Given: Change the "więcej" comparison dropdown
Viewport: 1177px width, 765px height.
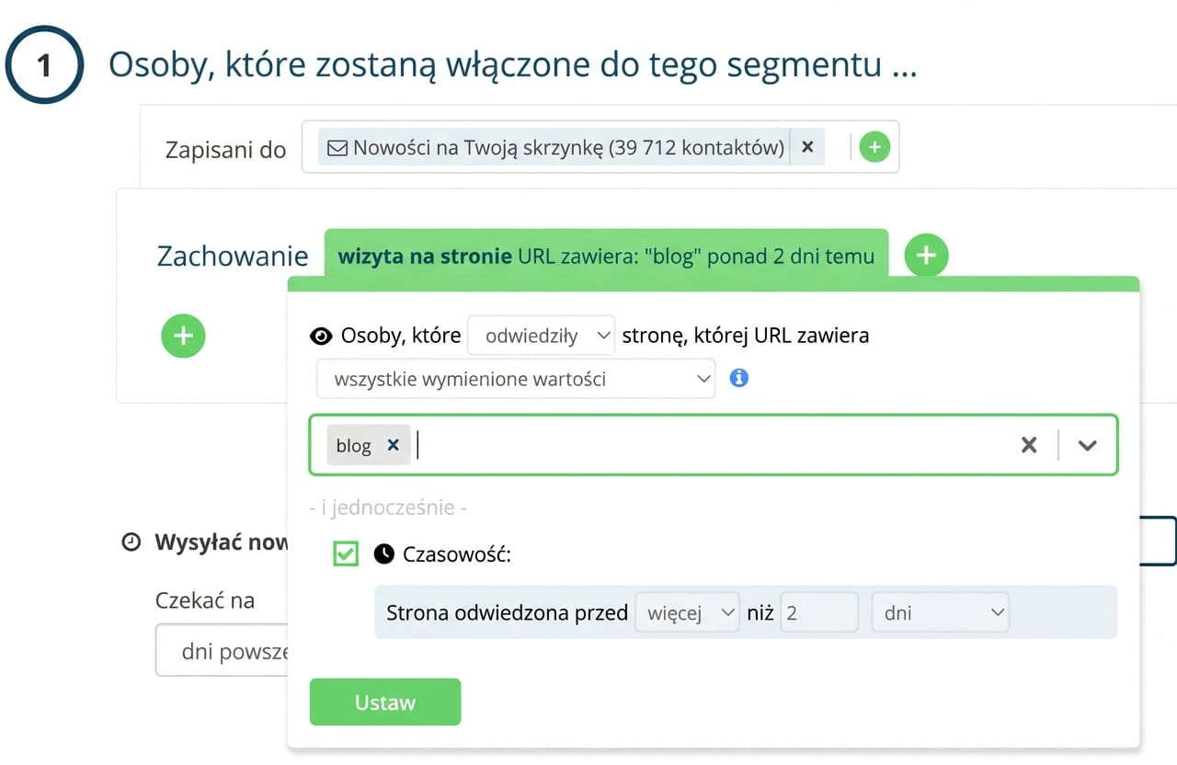Looking at the screenshot, I should (x=687, y=611).
